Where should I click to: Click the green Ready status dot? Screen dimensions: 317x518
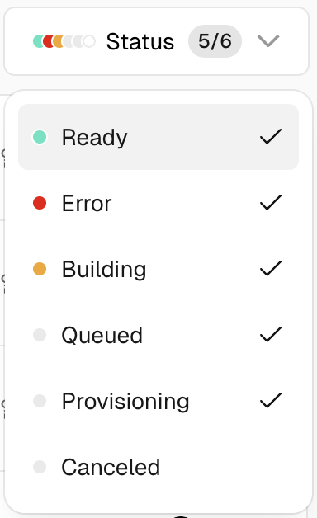tap(40, 137)
